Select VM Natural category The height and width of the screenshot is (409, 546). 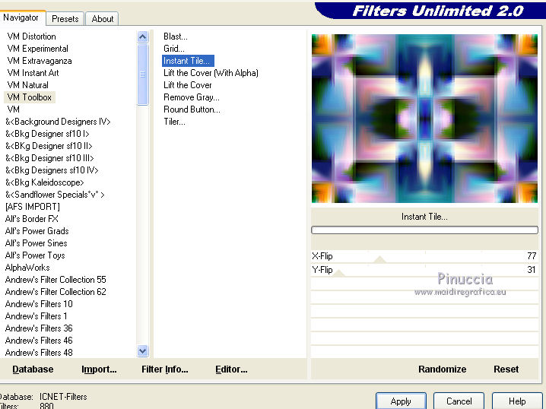point(28,85)
